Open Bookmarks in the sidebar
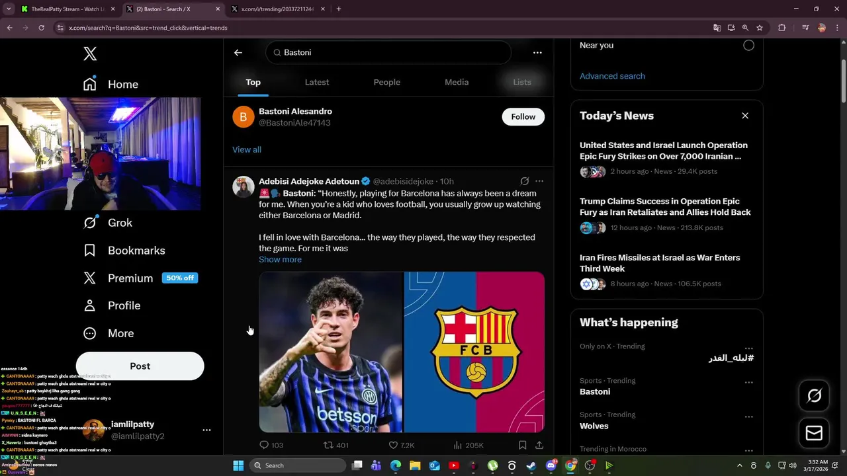The height and width of the screenshot is (476, 847). tap(124, 251)
